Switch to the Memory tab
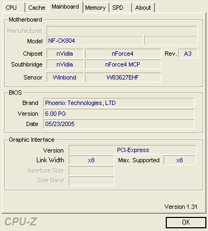The width and height of the screenshot is (208, 231). tap(96, 8)
